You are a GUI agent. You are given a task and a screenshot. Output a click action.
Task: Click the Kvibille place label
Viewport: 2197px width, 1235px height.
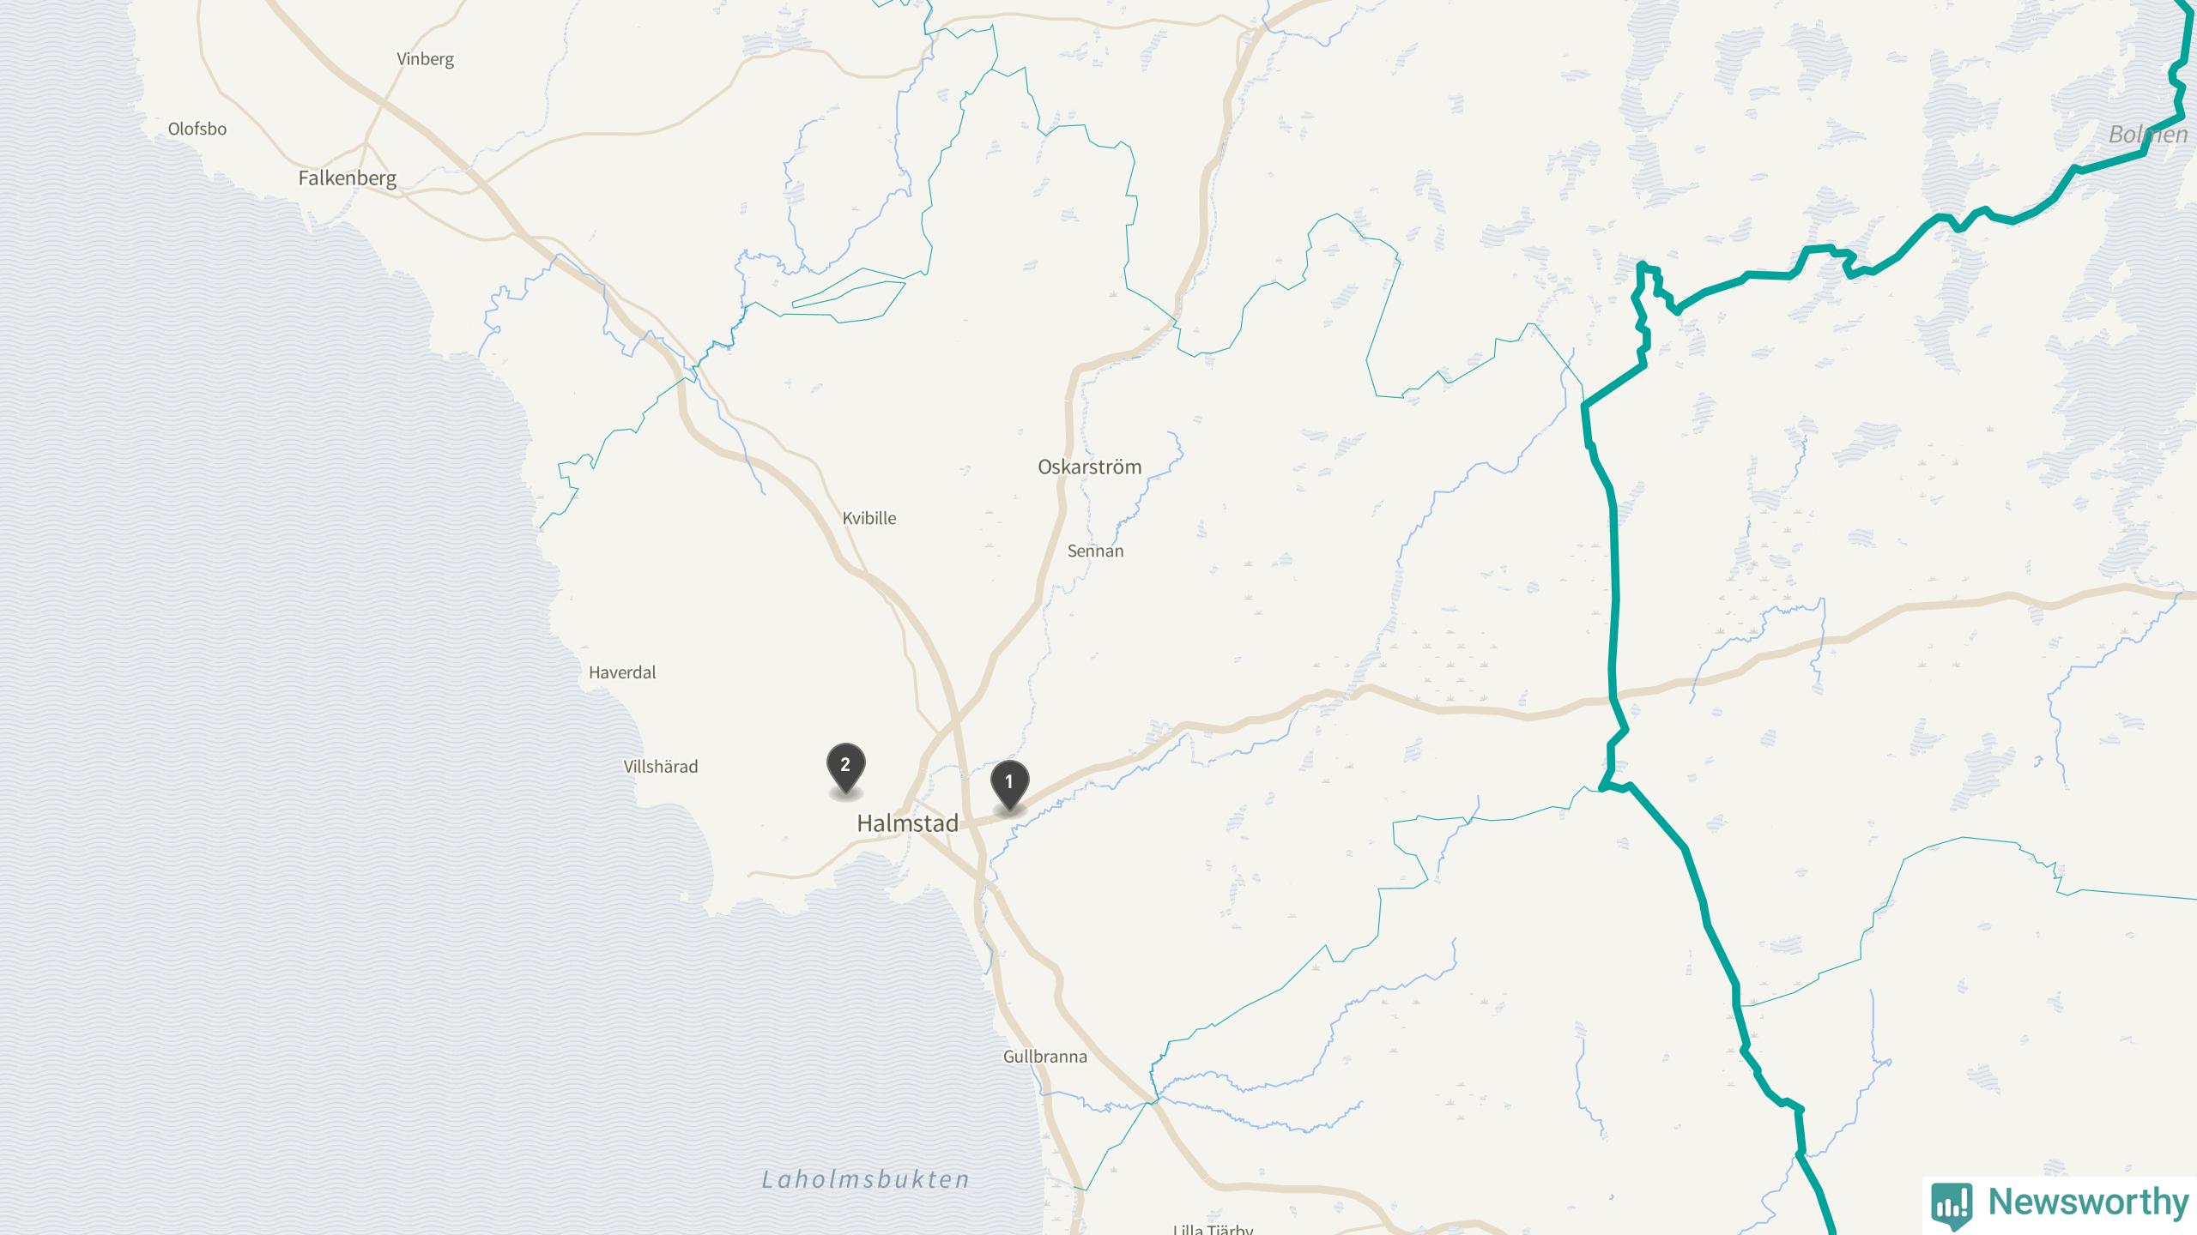click(869, 518)
